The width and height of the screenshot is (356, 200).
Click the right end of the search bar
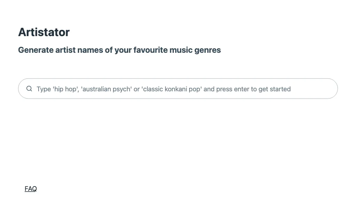(x=323, y=89)
